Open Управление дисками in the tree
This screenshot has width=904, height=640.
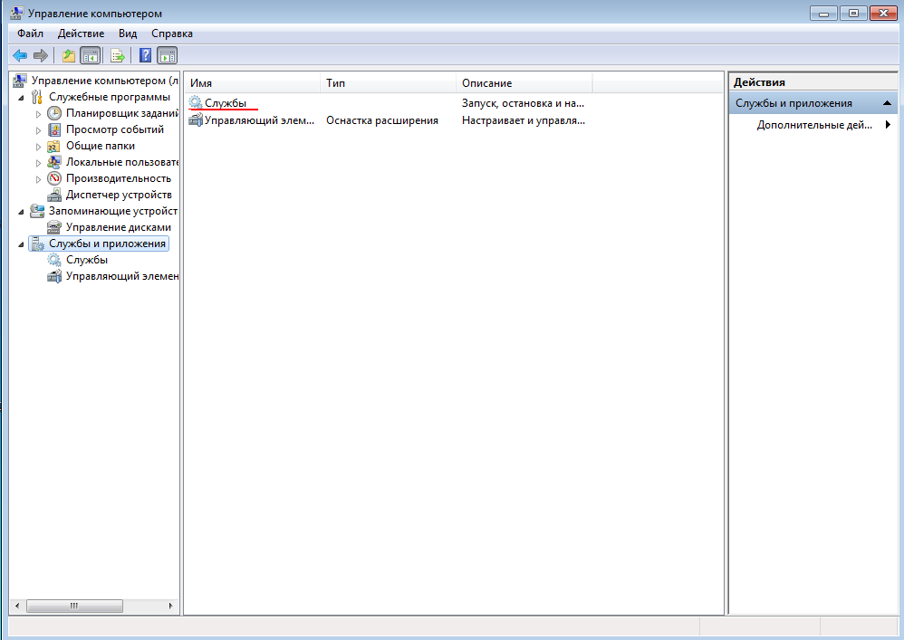[x=118, y=227]
